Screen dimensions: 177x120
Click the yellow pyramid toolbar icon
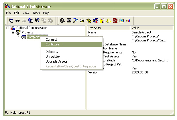109,21
